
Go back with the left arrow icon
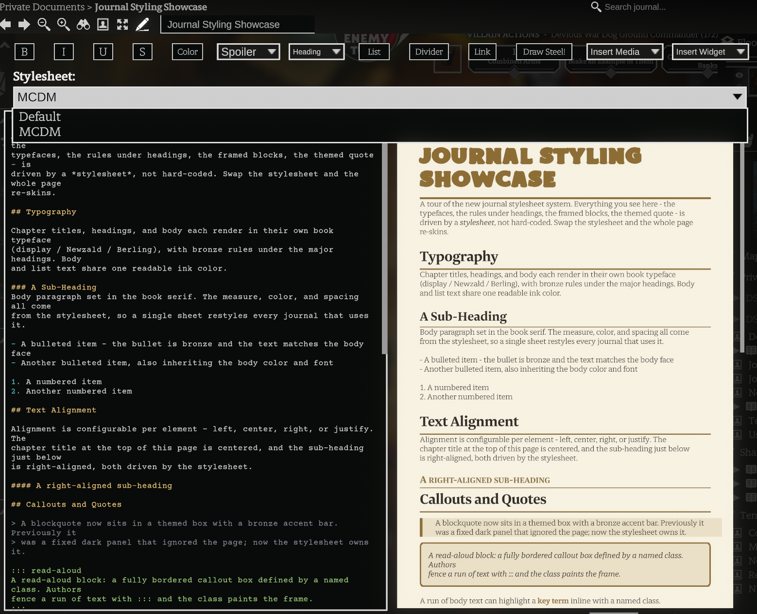tap(5, 24)
